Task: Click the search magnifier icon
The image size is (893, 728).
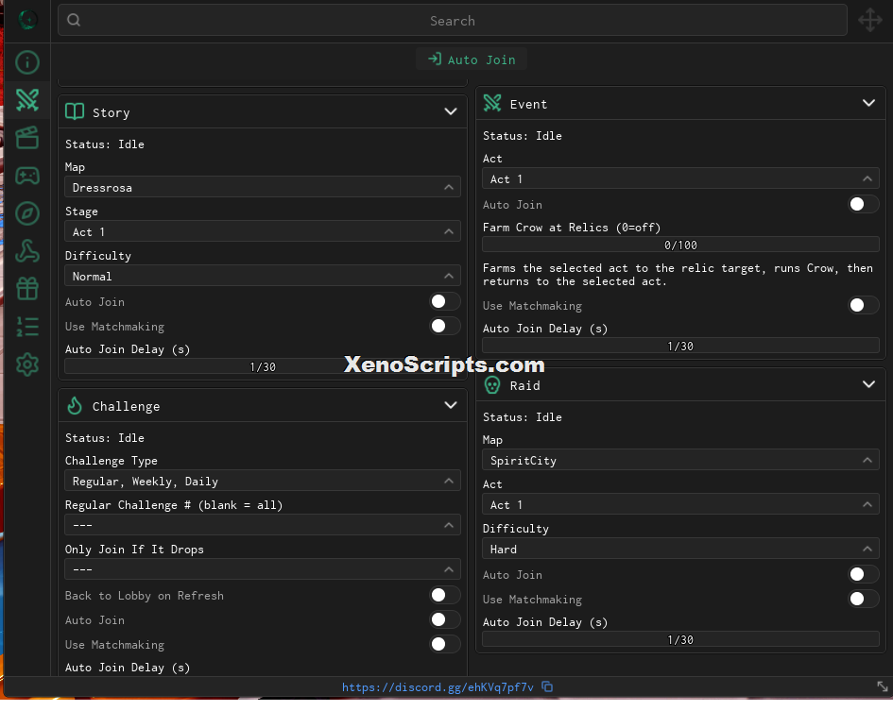Action: (74, 20)
